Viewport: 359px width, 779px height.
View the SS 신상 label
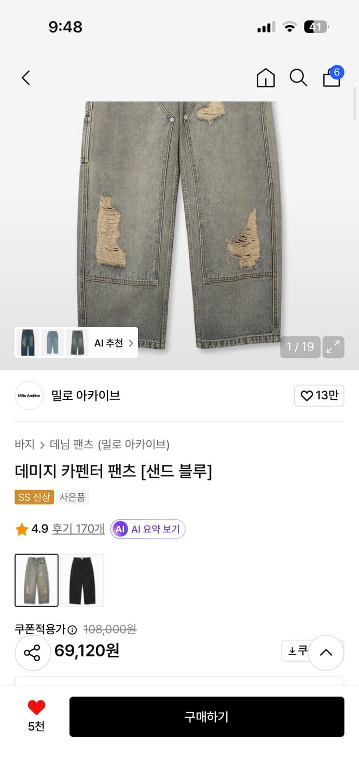(x=34, y=497)
